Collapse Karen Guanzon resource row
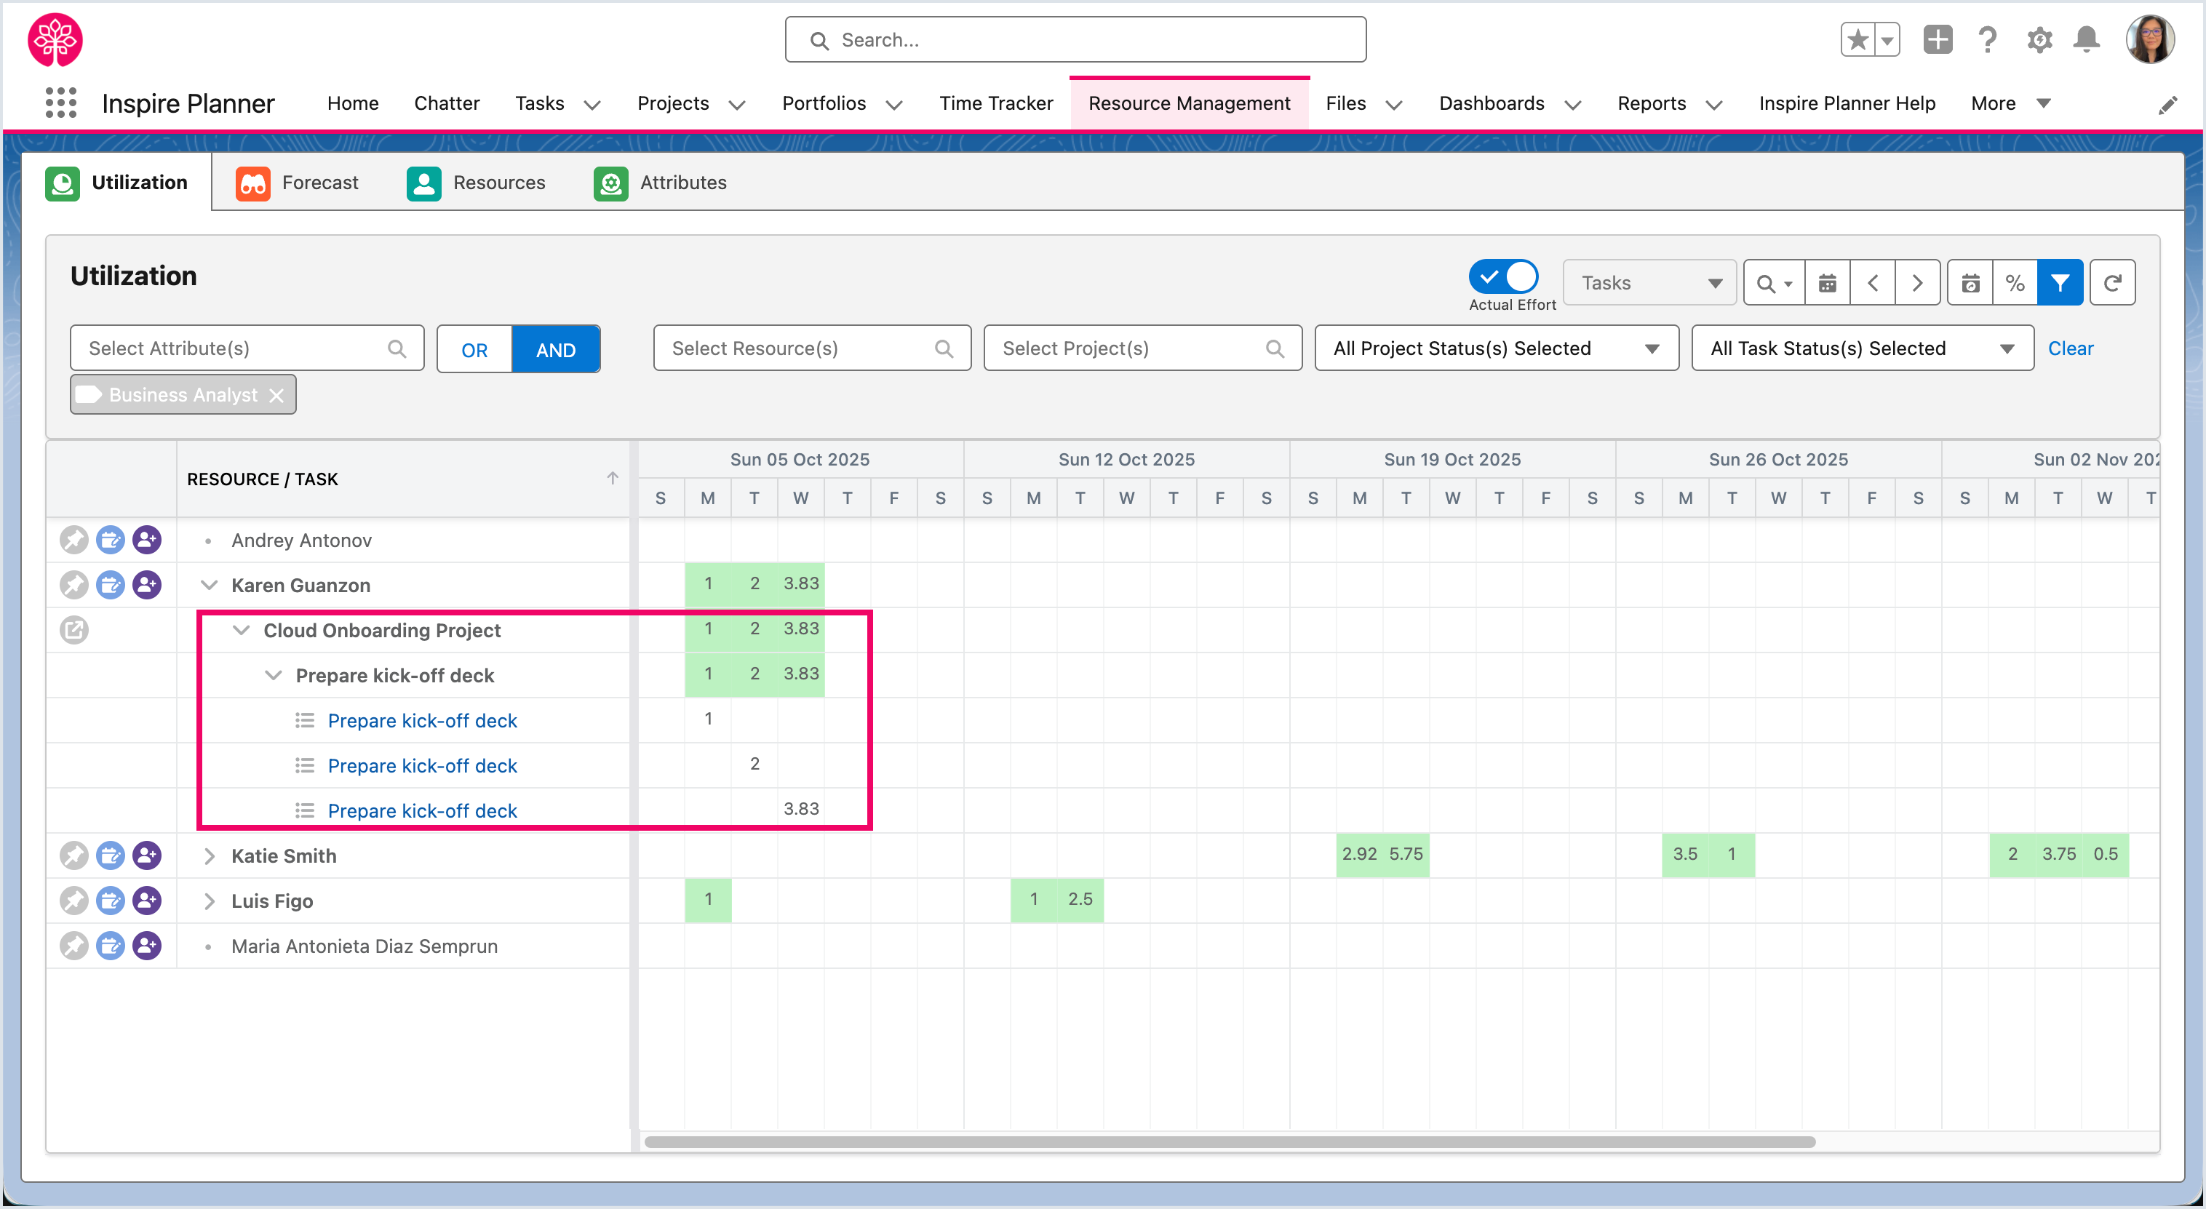Screen dimensions: 2206x1209 209,585
